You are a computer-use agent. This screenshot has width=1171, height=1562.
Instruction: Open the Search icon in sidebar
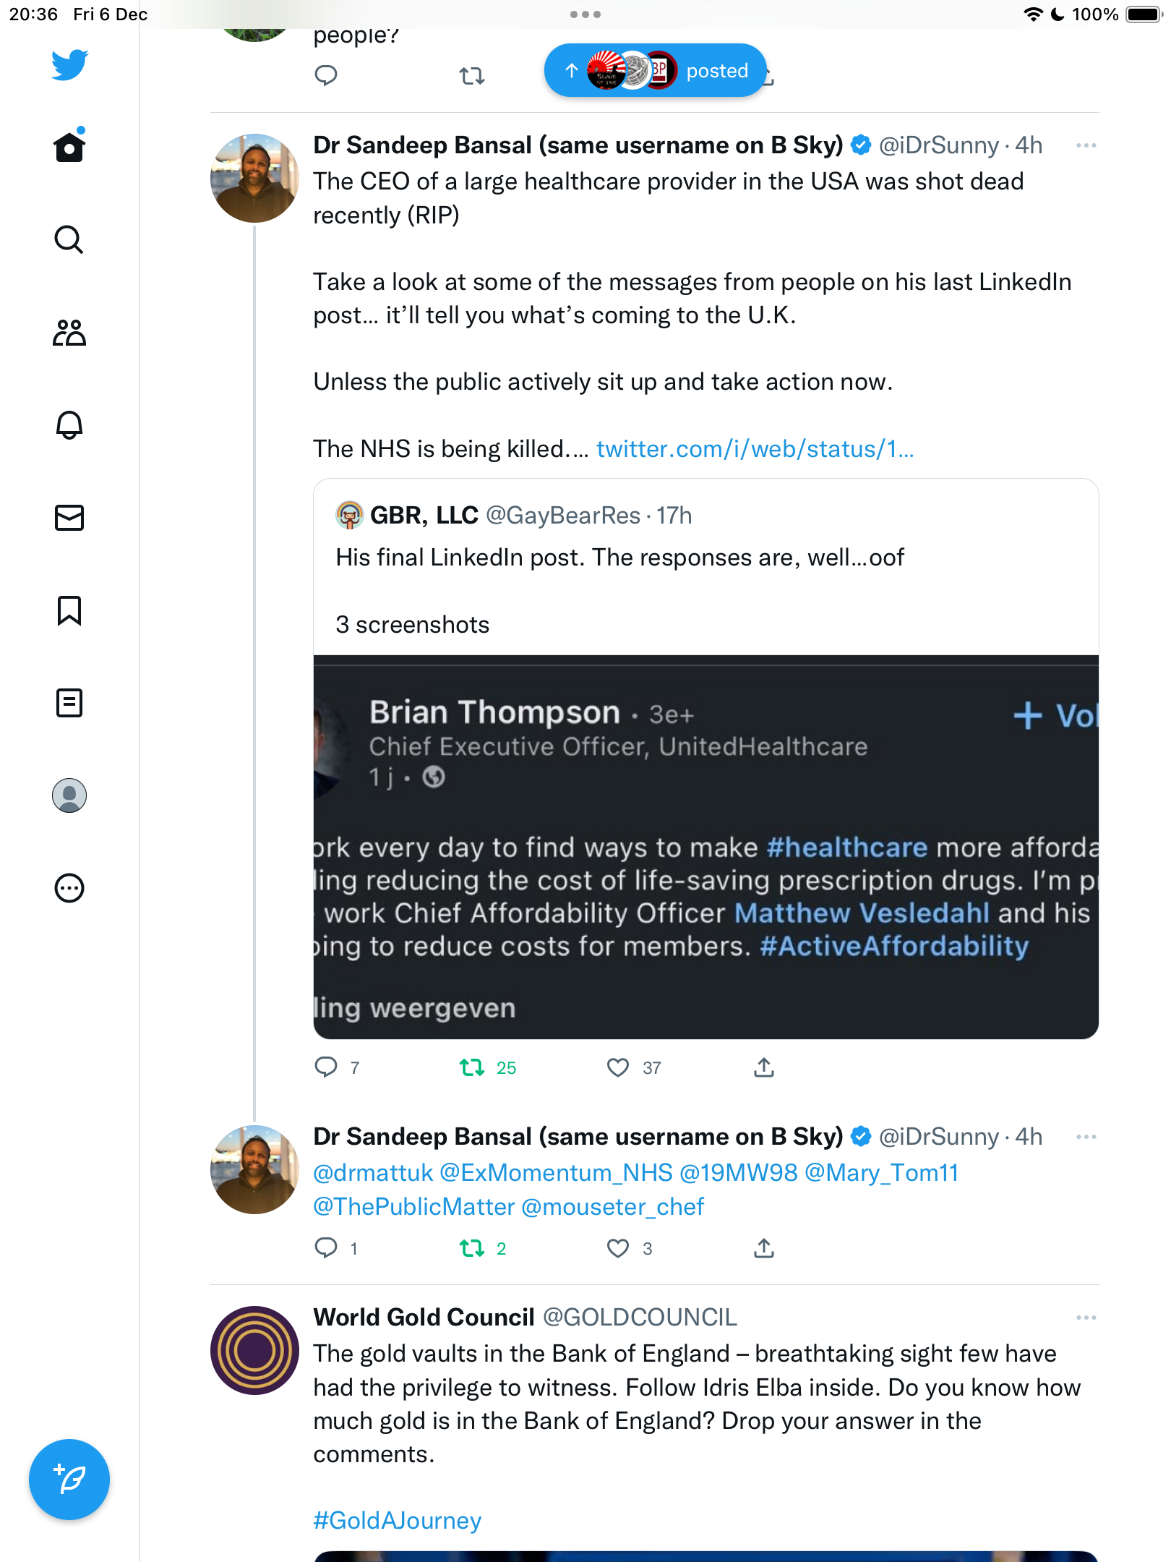point(69,239)
